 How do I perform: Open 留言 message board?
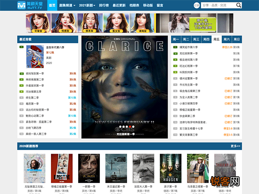pyautogui.click(x=160, y=5)
